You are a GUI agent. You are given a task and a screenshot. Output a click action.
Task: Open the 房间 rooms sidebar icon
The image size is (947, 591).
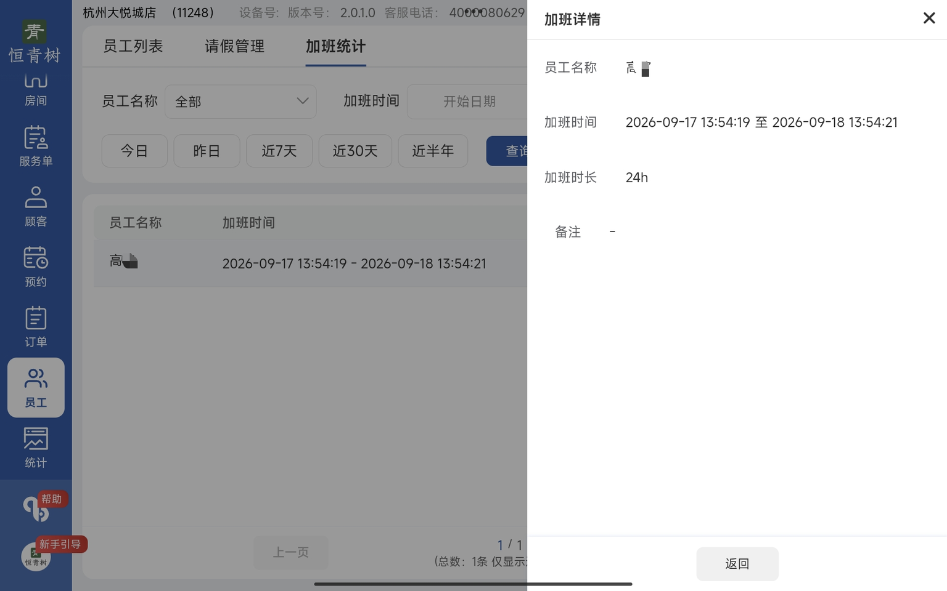(36, 90)
